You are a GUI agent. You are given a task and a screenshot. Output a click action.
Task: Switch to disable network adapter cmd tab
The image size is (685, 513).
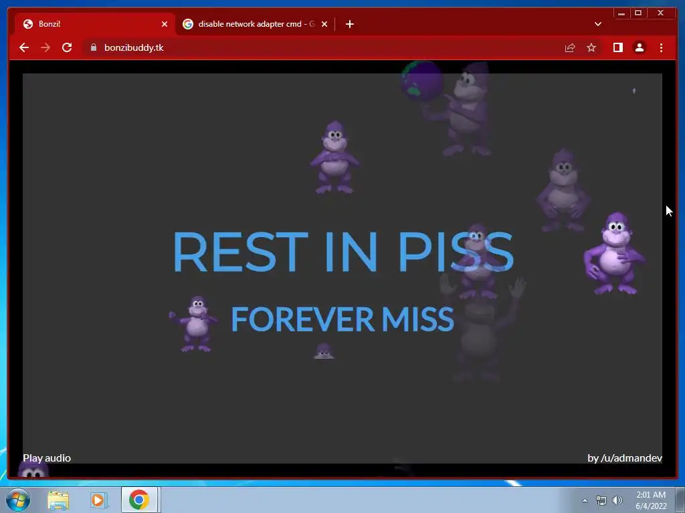pos(256,24)
